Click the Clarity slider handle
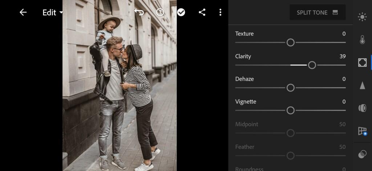The width and height of the screenshot is (372, 171). 312,65
